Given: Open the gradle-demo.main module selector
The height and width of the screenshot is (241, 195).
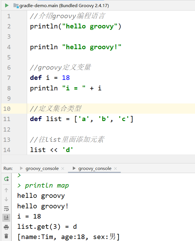Looking at the screenshot, I should 61,6.
